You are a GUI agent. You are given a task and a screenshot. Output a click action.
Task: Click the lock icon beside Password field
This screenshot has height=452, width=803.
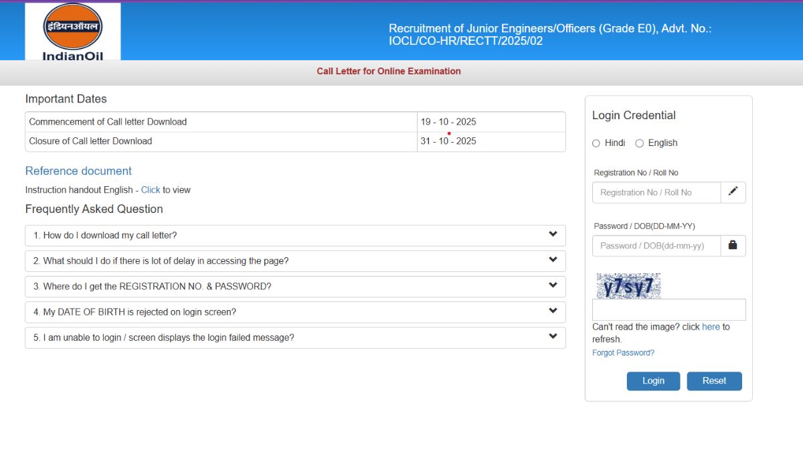[x=733, y=246]
